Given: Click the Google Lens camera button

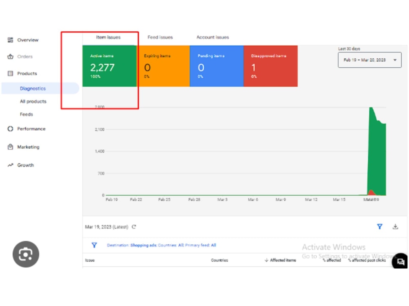Looking at the screenshot, I should coord(26,254).
